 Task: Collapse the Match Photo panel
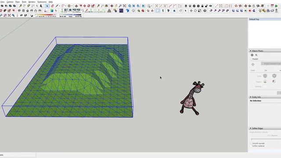coord(251,51)
